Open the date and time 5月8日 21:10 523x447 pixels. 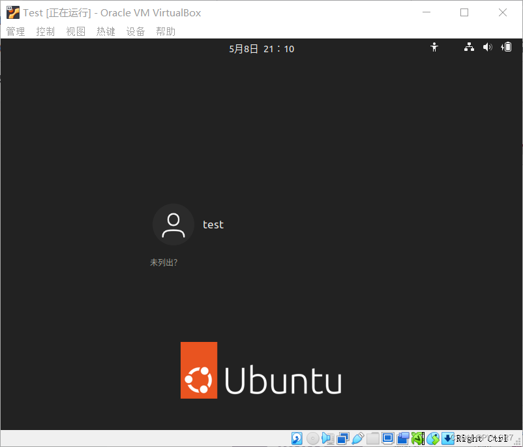click(x=261, y=49)
